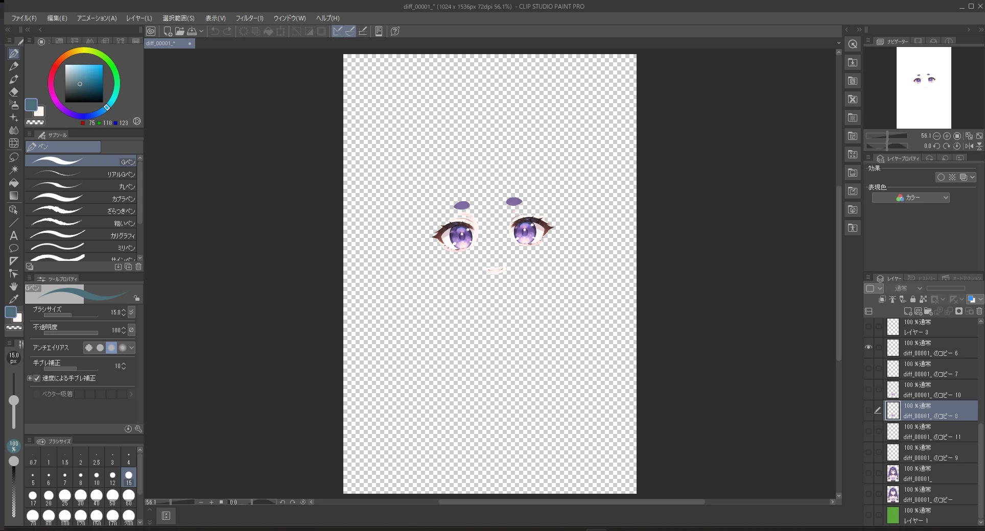Select the Hand move tool

(x=14, y=286)
